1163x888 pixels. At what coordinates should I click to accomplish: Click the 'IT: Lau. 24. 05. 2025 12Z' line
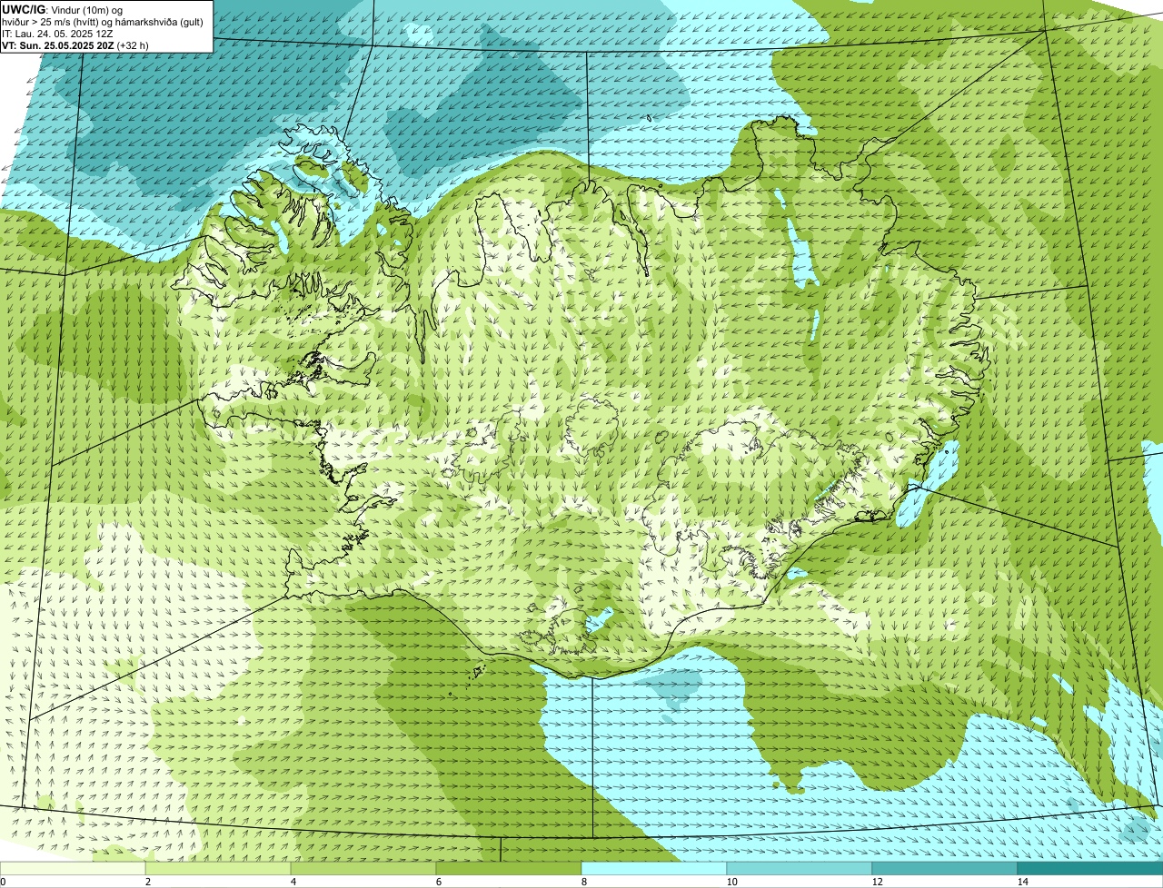(57, 33)
